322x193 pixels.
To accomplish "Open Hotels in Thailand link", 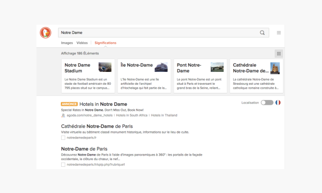I will pos(164,115).
